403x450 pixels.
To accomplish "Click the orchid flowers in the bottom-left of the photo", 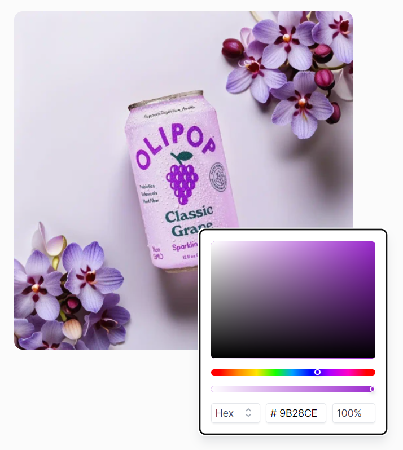I will (x=69, y=290).
